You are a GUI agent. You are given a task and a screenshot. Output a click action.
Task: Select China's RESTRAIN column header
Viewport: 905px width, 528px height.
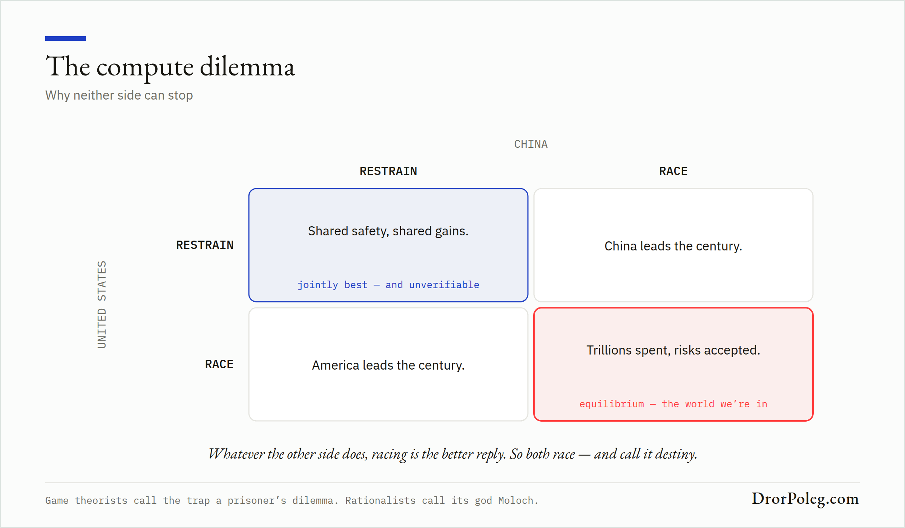pyautogui.click(x=388, y=171)
